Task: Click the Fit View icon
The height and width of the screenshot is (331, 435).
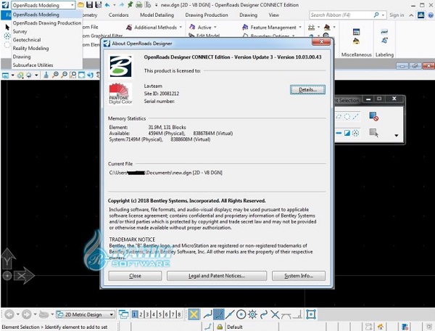Action: point(81,75)
